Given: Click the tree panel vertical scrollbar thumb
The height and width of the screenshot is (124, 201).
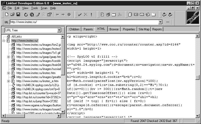Looking at the screenshot, I should click(x=63, y=57).
